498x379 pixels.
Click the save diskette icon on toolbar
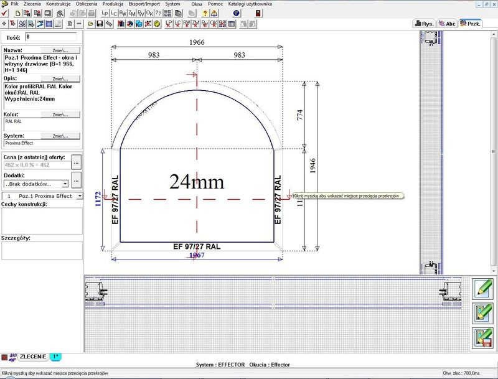click(x=98, y=26)
